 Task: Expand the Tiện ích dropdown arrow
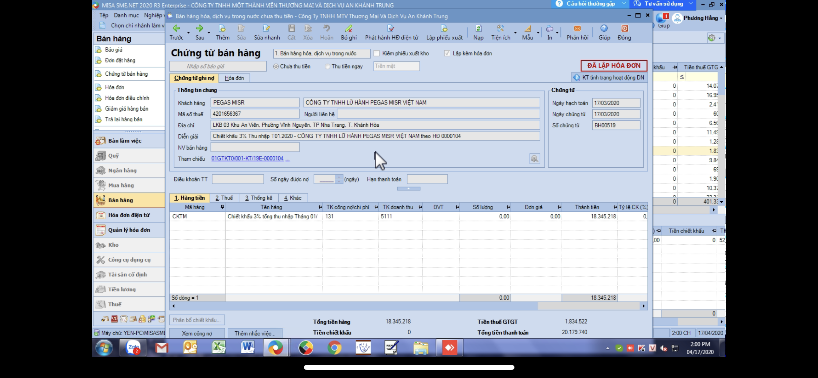pyautogui.click(x=515, y=33)
